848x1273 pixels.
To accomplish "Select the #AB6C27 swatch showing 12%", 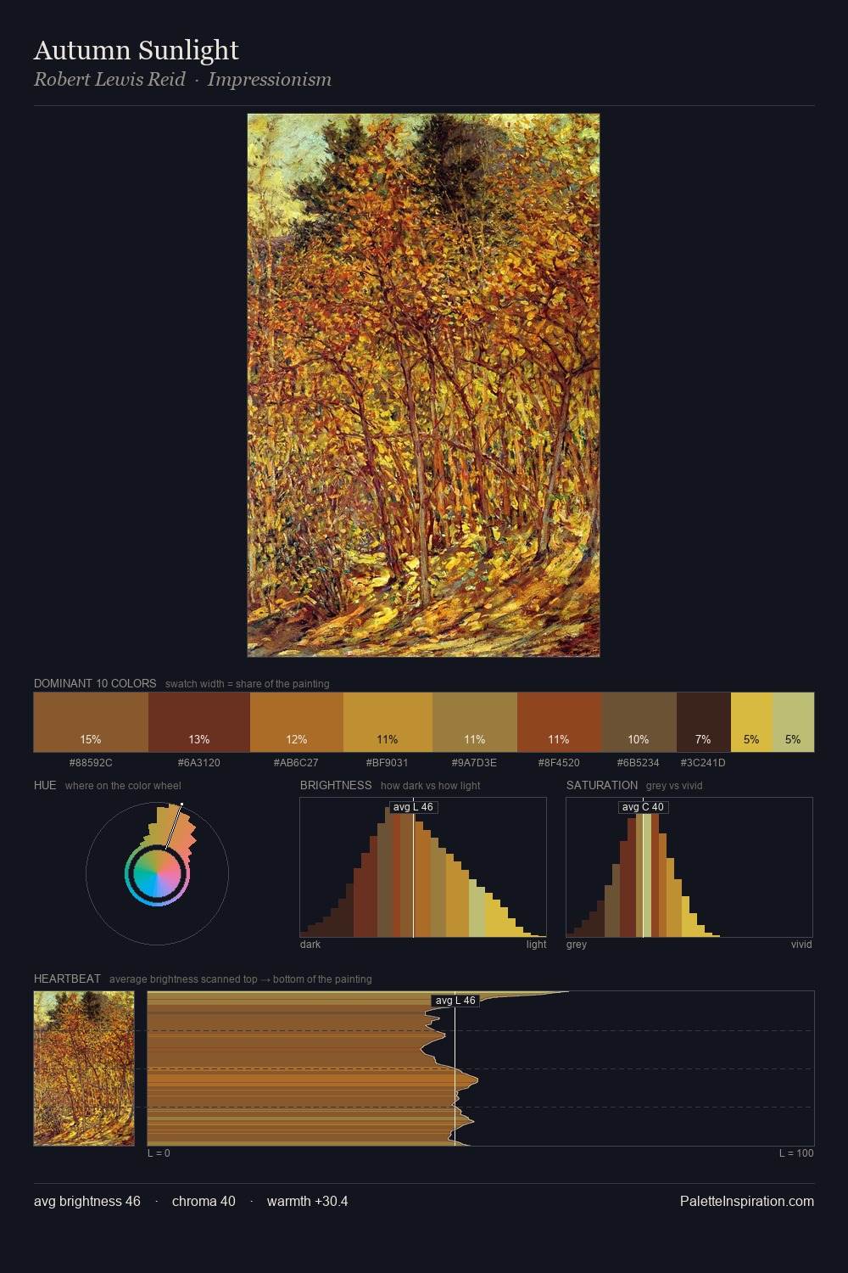I will 297,722.
